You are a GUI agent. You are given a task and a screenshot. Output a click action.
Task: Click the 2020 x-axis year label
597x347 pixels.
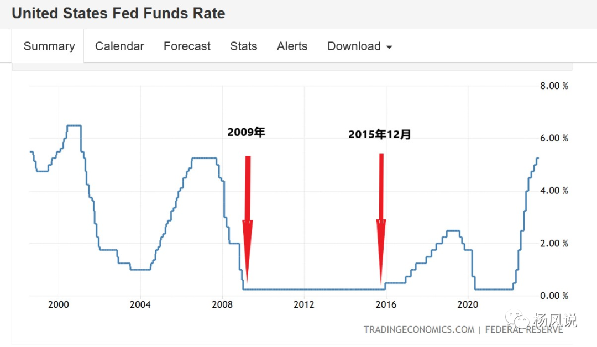468,305
